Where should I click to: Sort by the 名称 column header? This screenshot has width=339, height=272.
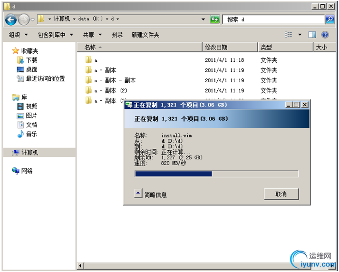pos(139,47)
